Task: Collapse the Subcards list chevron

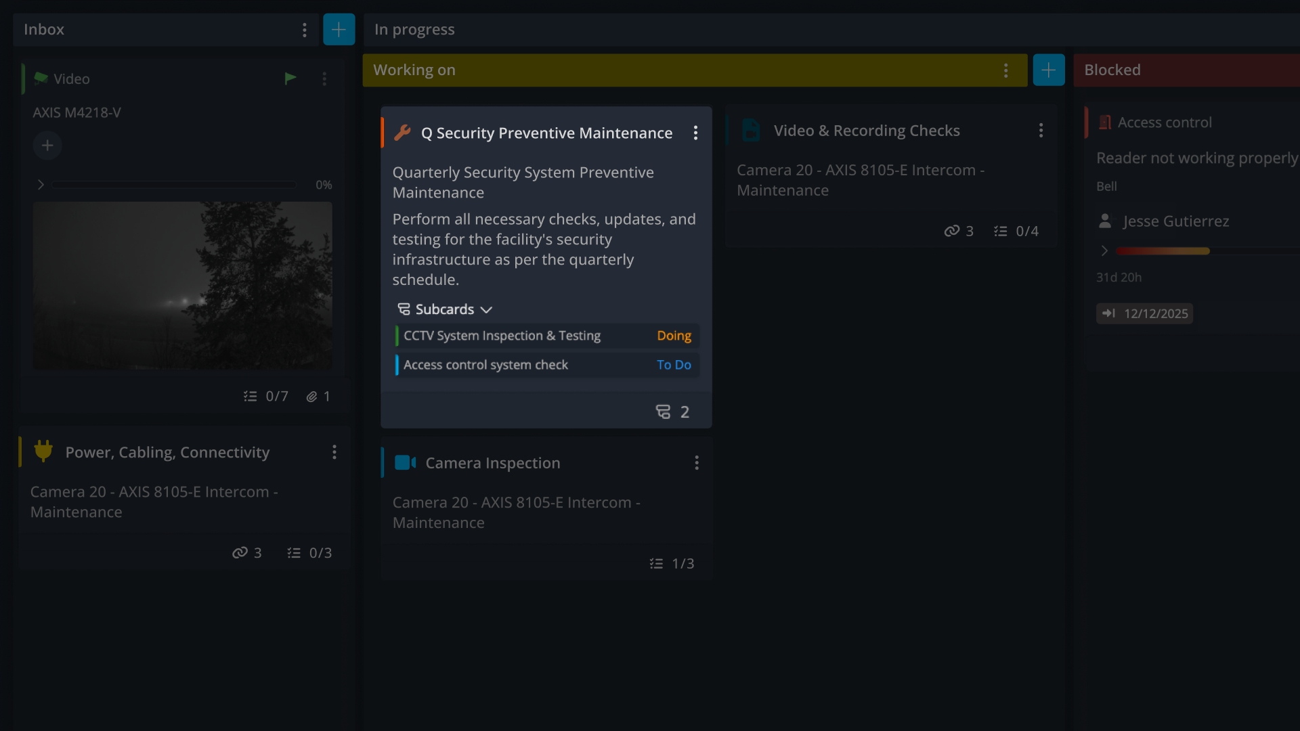Action: 486,309
